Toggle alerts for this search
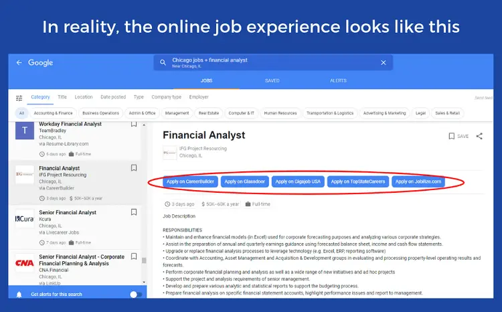 [x=136, y=295]
